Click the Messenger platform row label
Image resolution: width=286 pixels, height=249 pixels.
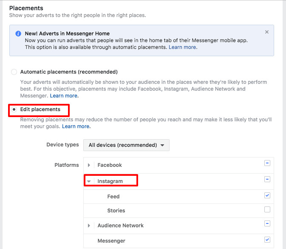point(111,241)
